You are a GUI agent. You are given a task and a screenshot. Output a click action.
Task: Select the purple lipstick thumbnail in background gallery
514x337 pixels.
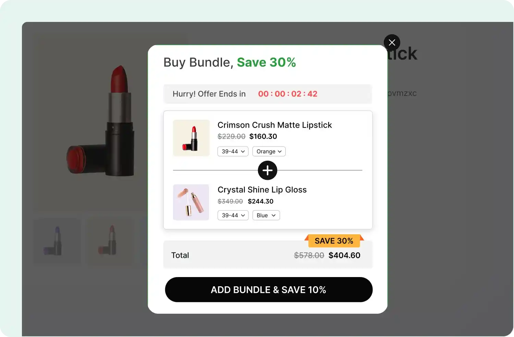(x=57, y=241)
